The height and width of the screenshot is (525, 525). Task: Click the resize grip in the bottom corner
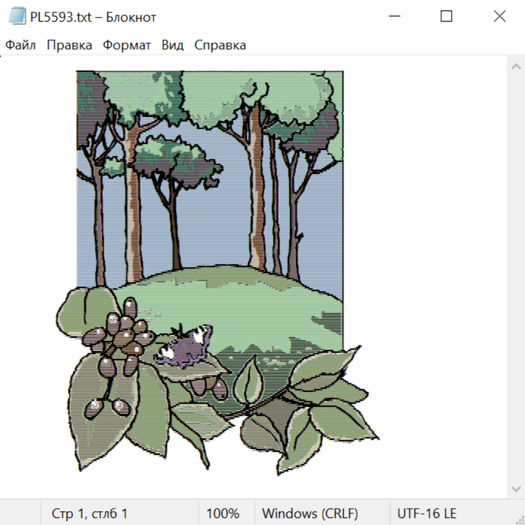pyautogui.click(x=520, y=520)
